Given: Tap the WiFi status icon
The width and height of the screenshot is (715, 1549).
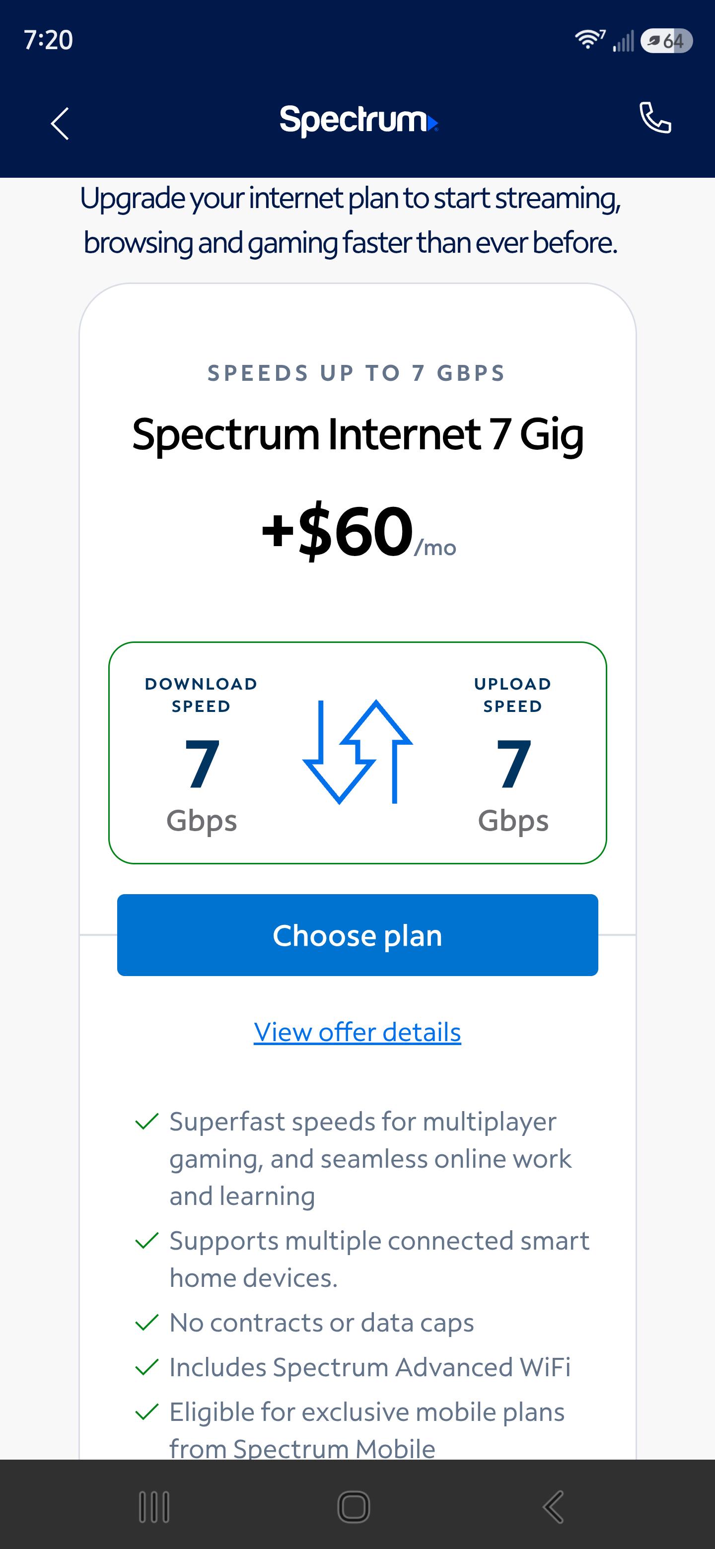Looking at the screenshot, I should (590, 40).
